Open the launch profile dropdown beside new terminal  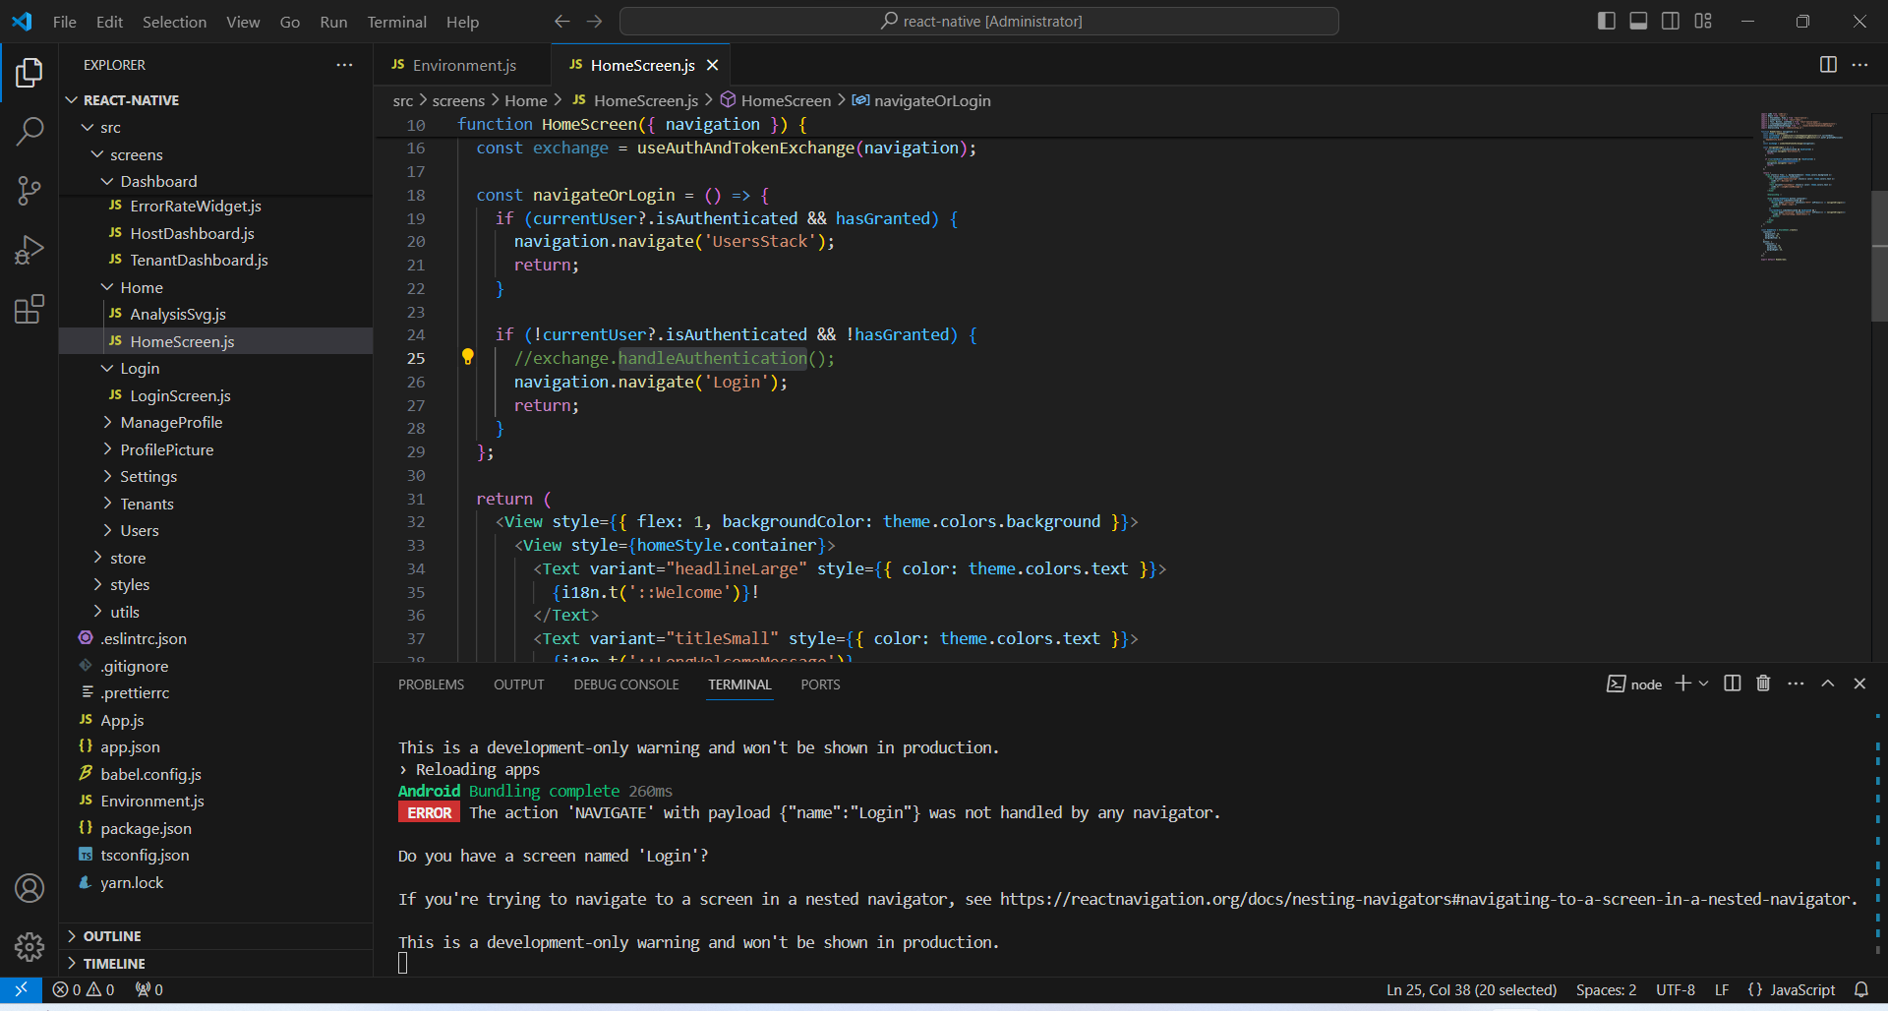click(x=1704, y=684)
